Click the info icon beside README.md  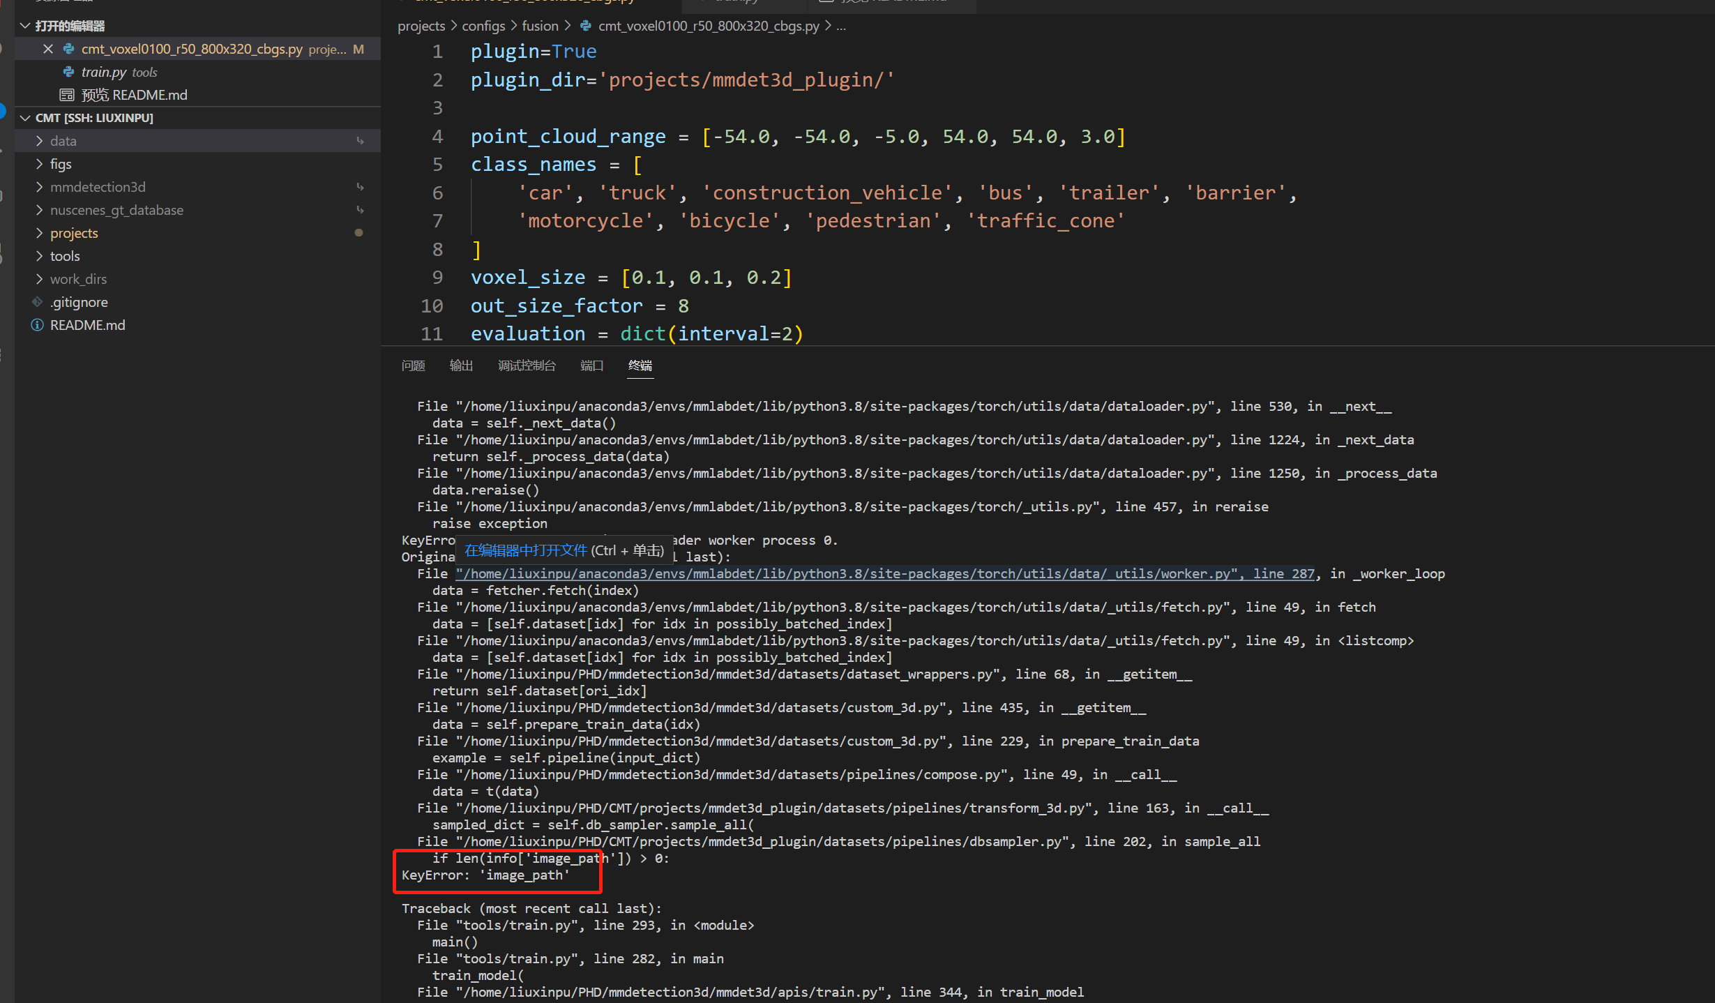(36, 325)
